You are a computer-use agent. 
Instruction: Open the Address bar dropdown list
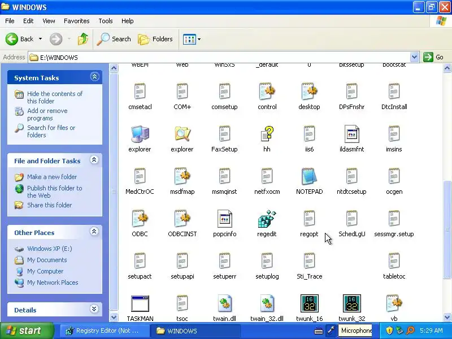click(414, 57)
